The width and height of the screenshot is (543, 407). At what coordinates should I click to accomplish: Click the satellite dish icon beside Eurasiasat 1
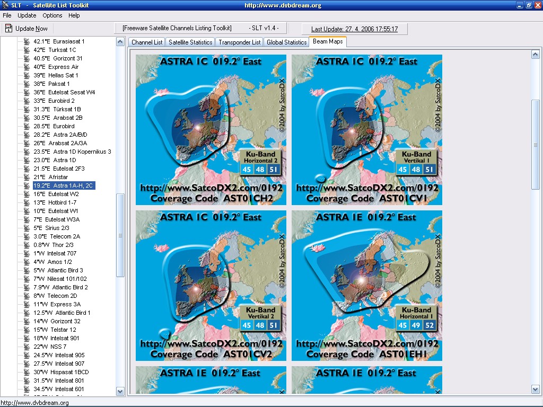(x=27, y=41)
